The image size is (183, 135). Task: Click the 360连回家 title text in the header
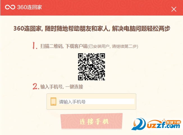click(30, 7)
